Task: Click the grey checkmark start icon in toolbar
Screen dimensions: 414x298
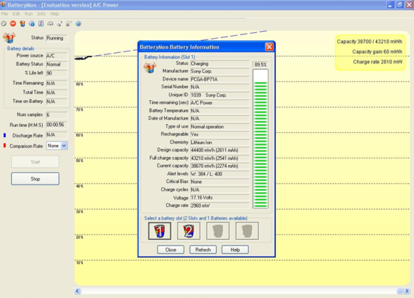Action: click(x=4, y=24)
